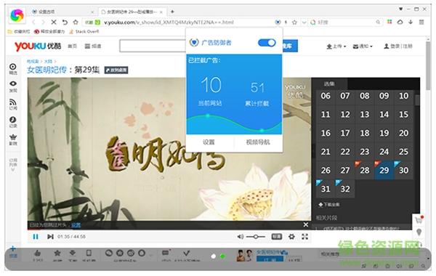Open a new tab with the plus button
This screenshot has width=436, height=276.
coord(172,12)
